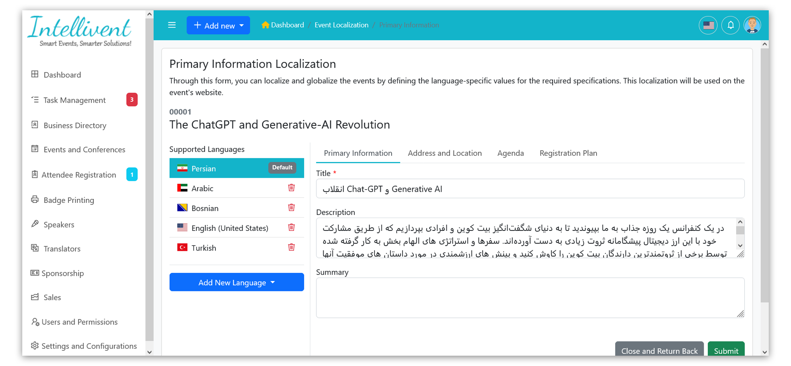Viewport: 791px width, 366px height.
Task: Open Badge Printing in sidebar
Action: (69, 200)
